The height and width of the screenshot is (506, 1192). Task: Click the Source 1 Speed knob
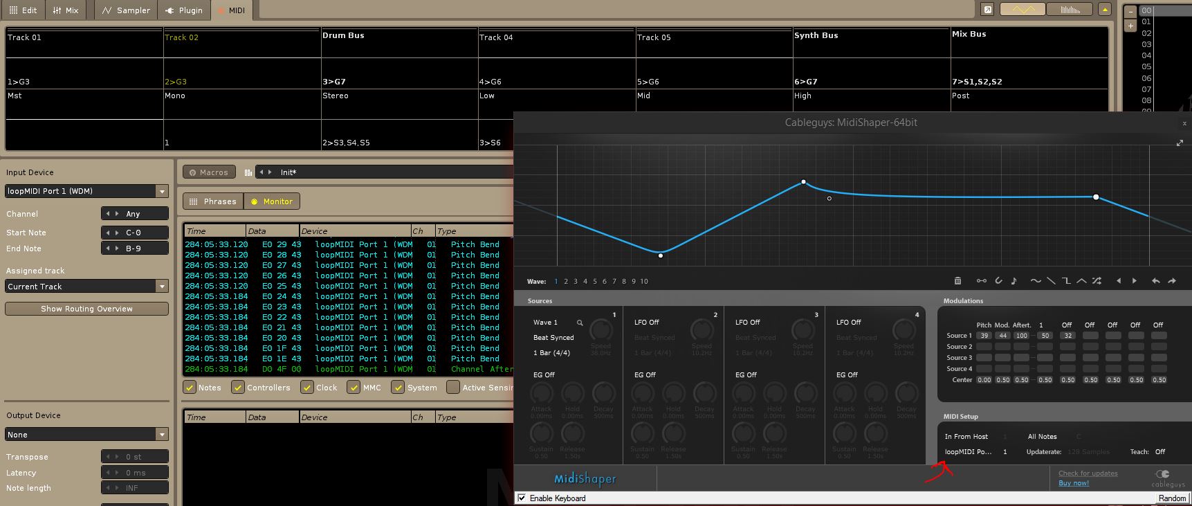(x=600, y=330)
